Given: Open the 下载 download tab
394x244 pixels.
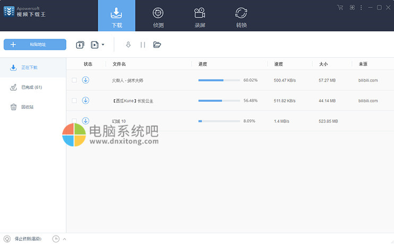Looking at the screenshot, I should click(117, 15).
